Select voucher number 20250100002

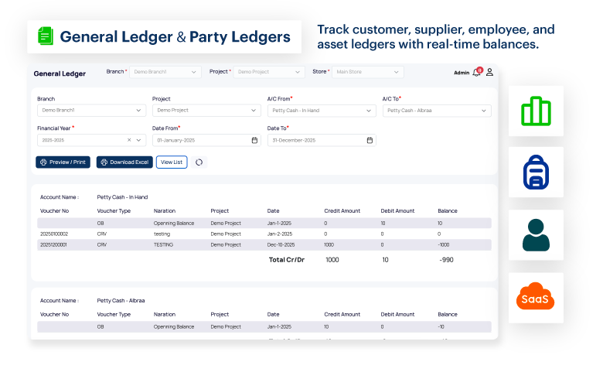(x=54, y=234)
